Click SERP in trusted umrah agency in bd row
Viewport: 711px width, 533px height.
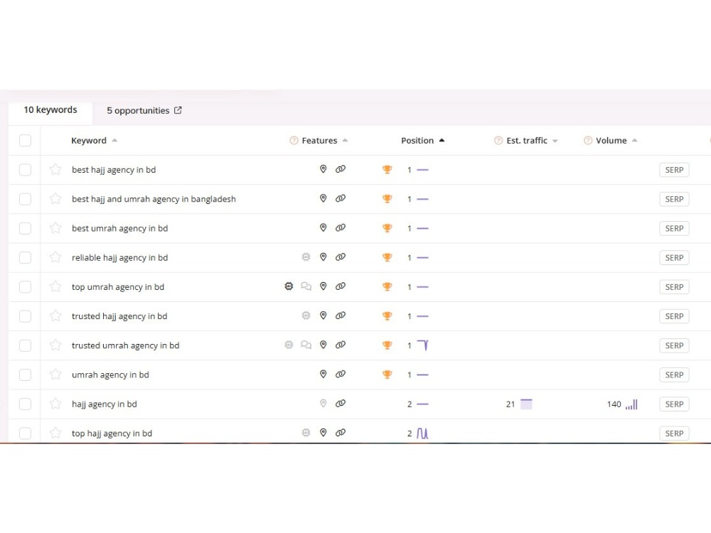[x=674, y=345]
